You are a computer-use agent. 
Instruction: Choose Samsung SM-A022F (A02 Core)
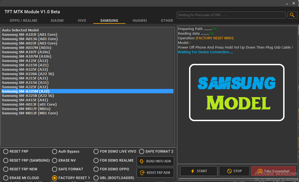click(87, 43)
